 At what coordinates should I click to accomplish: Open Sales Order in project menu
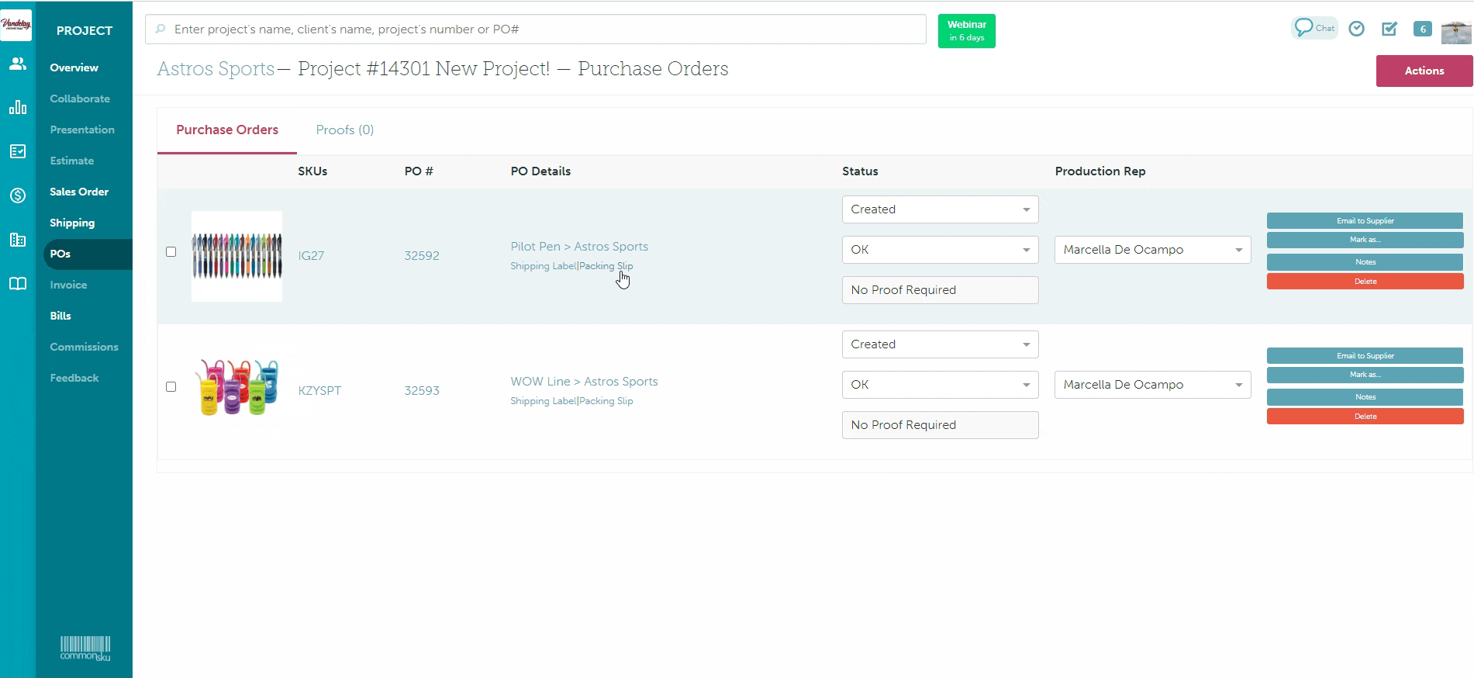[79, 192]
